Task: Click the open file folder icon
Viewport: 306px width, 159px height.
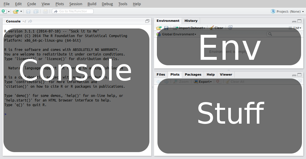Action: point(16,12)
